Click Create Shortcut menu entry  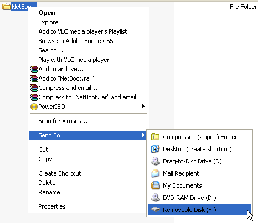pyautogui.click(x=88, y=173)
